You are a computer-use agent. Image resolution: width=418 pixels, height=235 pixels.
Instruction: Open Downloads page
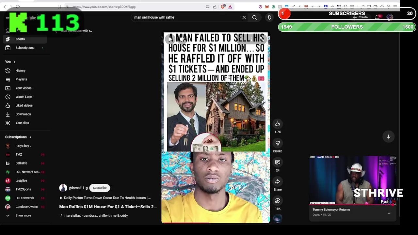tap(25, 114)
